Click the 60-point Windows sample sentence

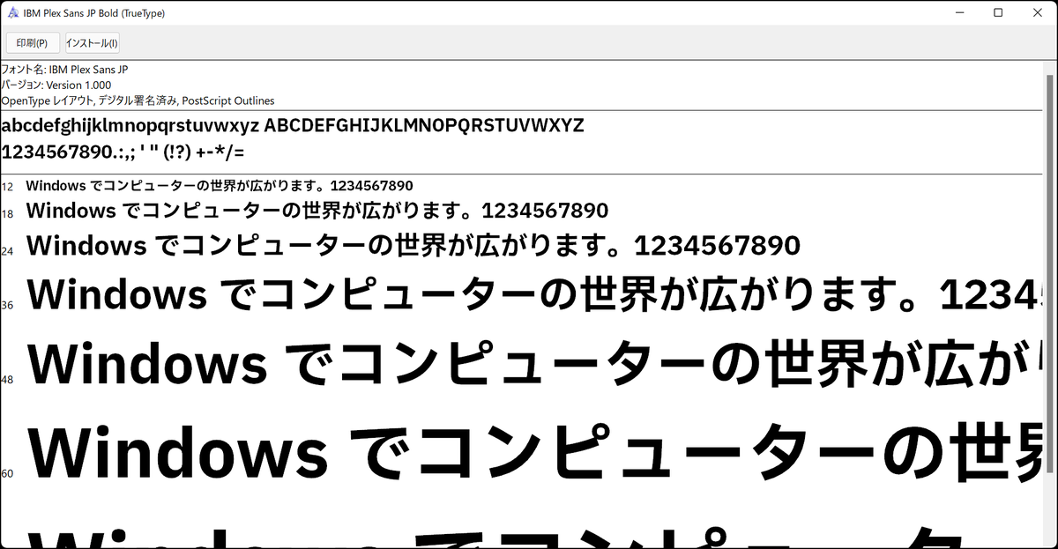tap(534, 451)
